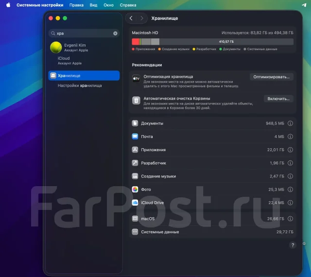Open Evgenii Kim Apple account

coord(84,48)
